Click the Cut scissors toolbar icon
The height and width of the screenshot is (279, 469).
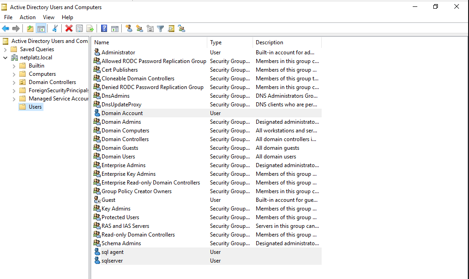click(x=55, y=29)
